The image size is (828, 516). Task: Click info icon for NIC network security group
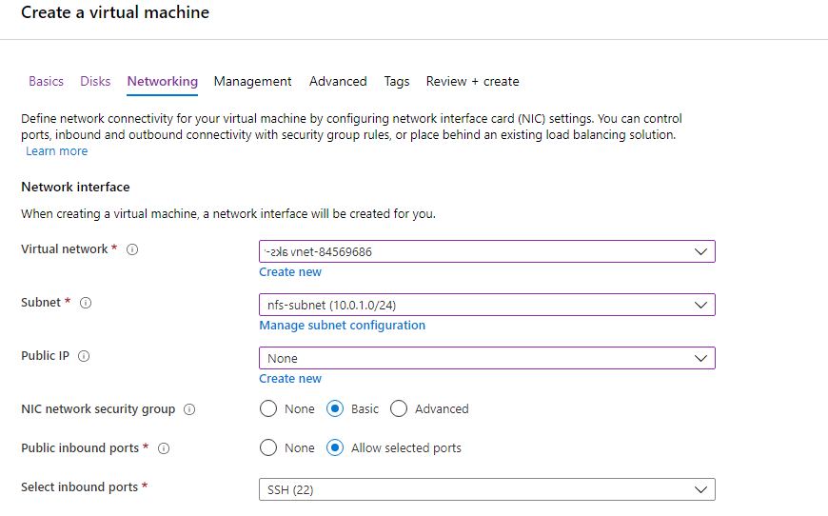189,409
